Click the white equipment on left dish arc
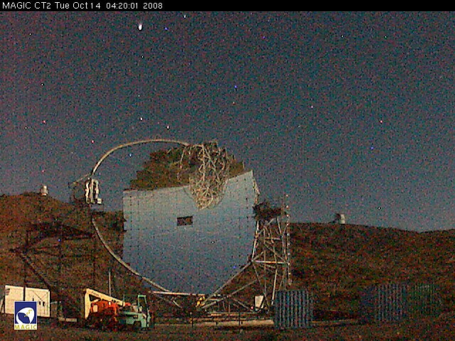Image resolution: width=455 pixels, height=341 pixels. point(92,190)
